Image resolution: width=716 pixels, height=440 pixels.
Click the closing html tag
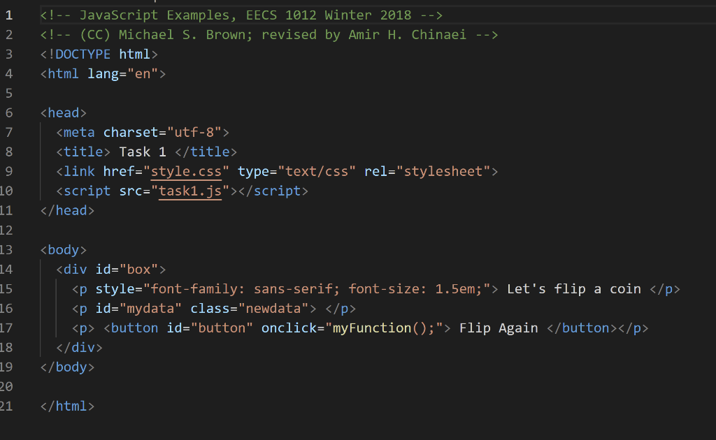pyautogui.click(x=67, y=406)
